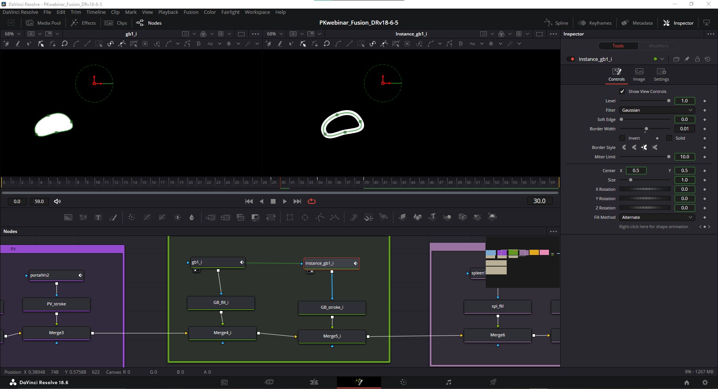The image size is (718, 389).
Task: Toggle Effects panel
Action: (83, 23)
